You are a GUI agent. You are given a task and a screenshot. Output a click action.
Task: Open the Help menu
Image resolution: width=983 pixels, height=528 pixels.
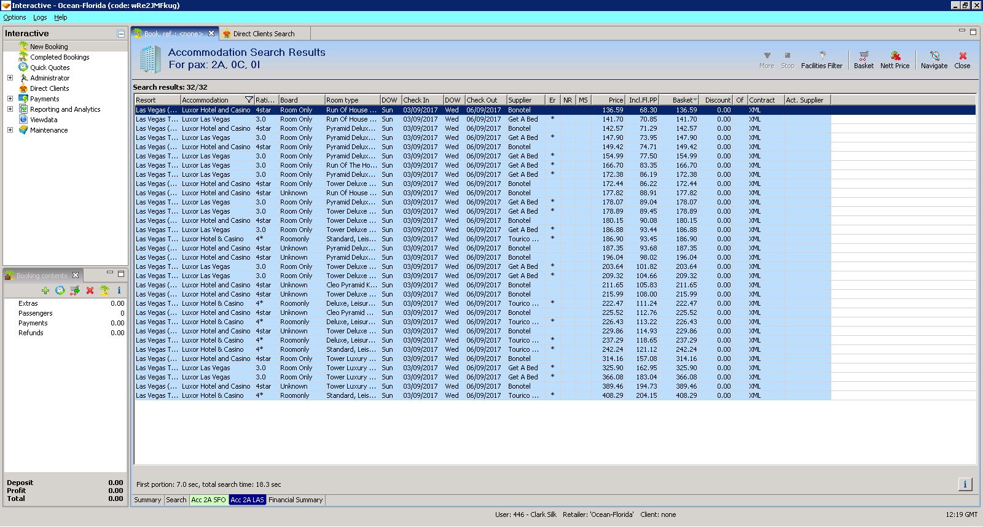[60, 17]
